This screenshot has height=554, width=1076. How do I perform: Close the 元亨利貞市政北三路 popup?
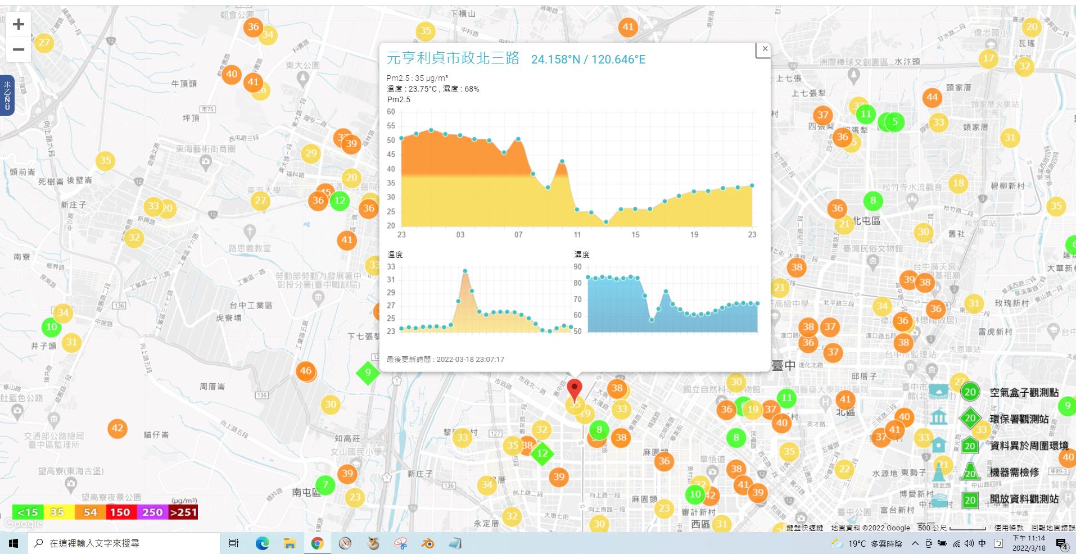click(x=765, y=49)
